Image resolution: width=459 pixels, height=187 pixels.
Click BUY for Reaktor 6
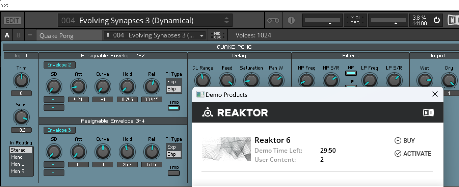click(x=405, y=141)
